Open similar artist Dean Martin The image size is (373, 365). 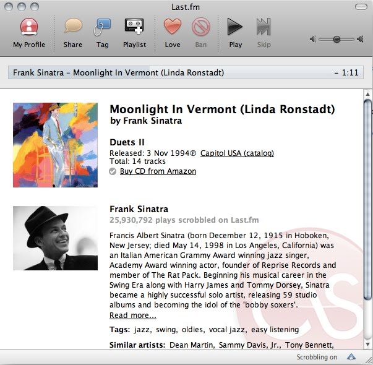pos(191,345)
